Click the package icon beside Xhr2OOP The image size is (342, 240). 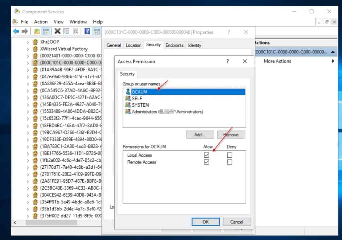35,42
